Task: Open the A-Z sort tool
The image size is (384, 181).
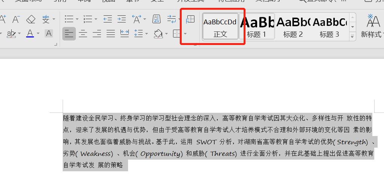Action: (157, 19)
